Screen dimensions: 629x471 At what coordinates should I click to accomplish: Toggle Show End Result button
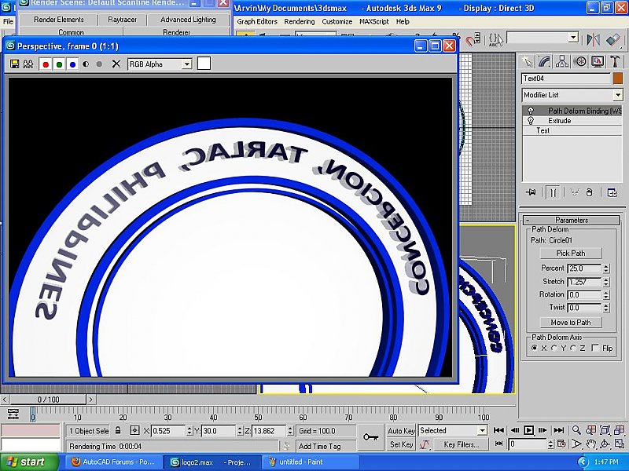coord(554,192)
